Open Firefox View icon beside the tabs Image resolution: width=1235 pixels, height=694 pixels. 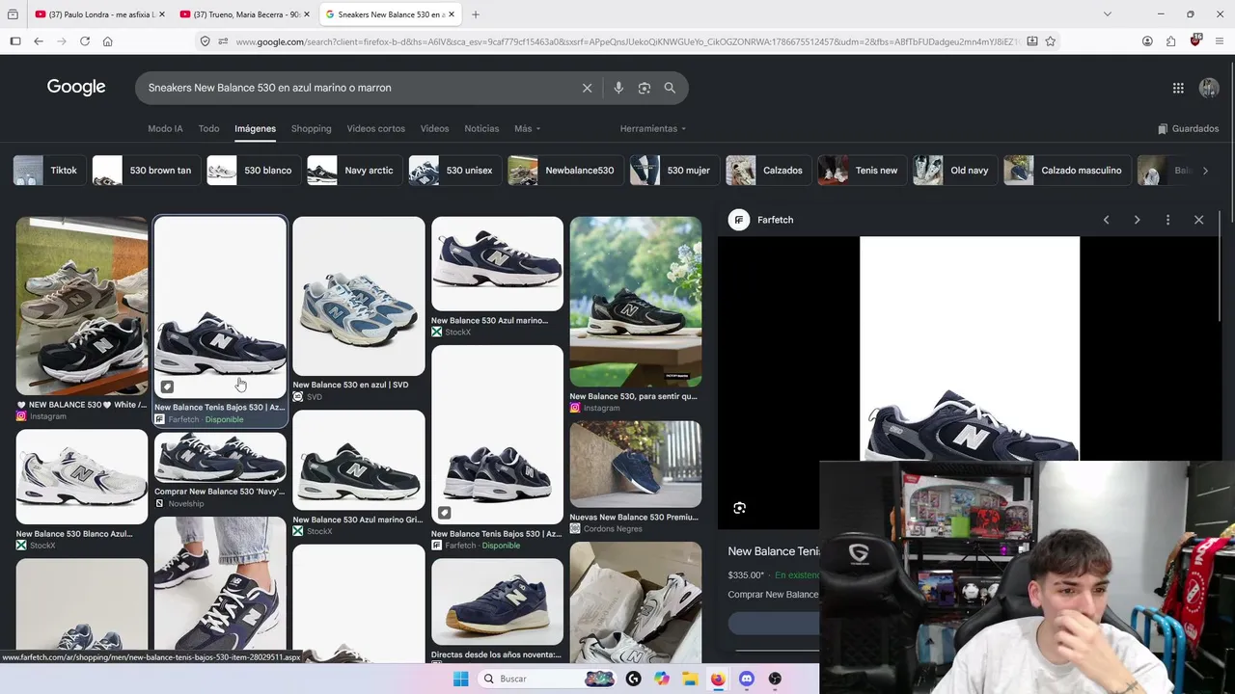(x=14, y=14)
